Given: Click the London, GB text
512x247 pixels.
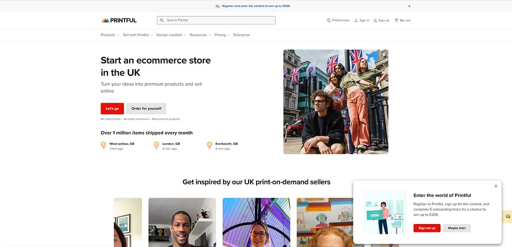Looking at the screenshot, I should 171,144.
